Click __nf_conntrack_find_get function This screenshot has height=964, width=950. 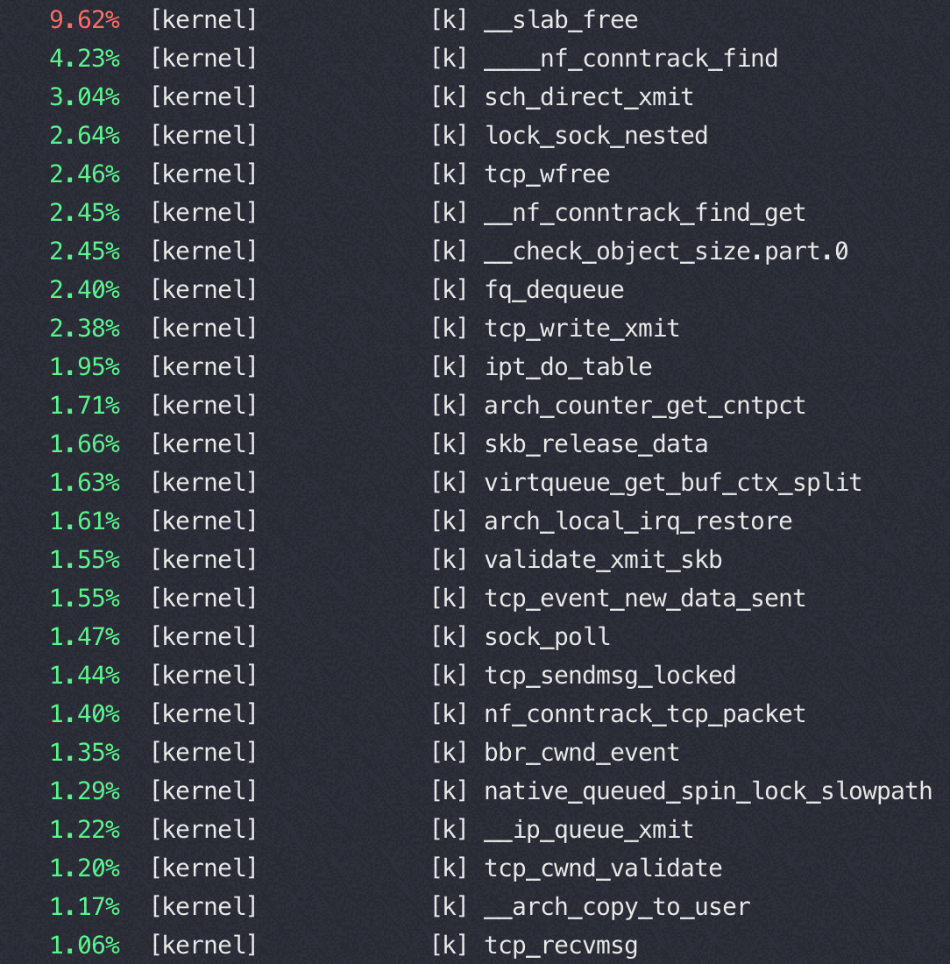[644, 213]
